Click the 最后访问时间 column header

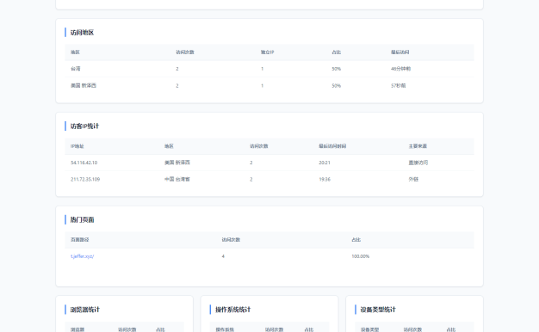tap(332, 146)
